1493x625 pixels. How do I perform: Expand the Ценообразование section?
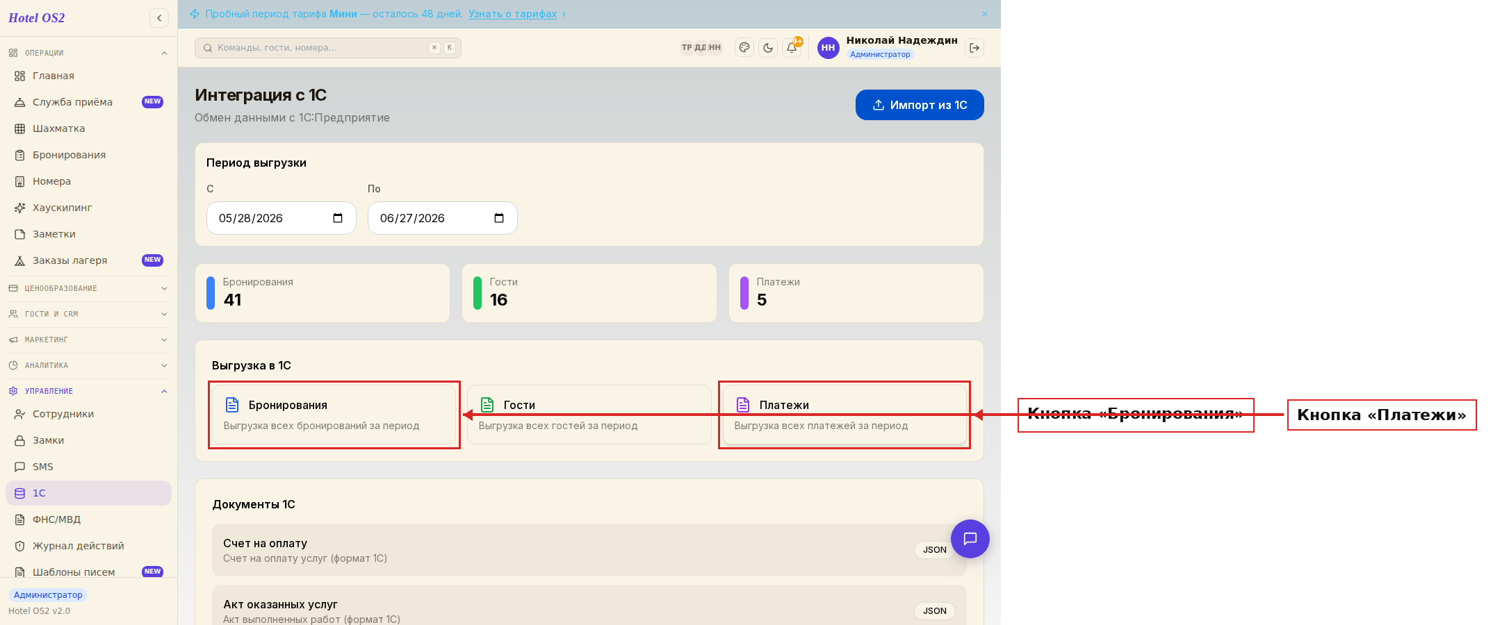pyautogui.click(x=88, y=288)
